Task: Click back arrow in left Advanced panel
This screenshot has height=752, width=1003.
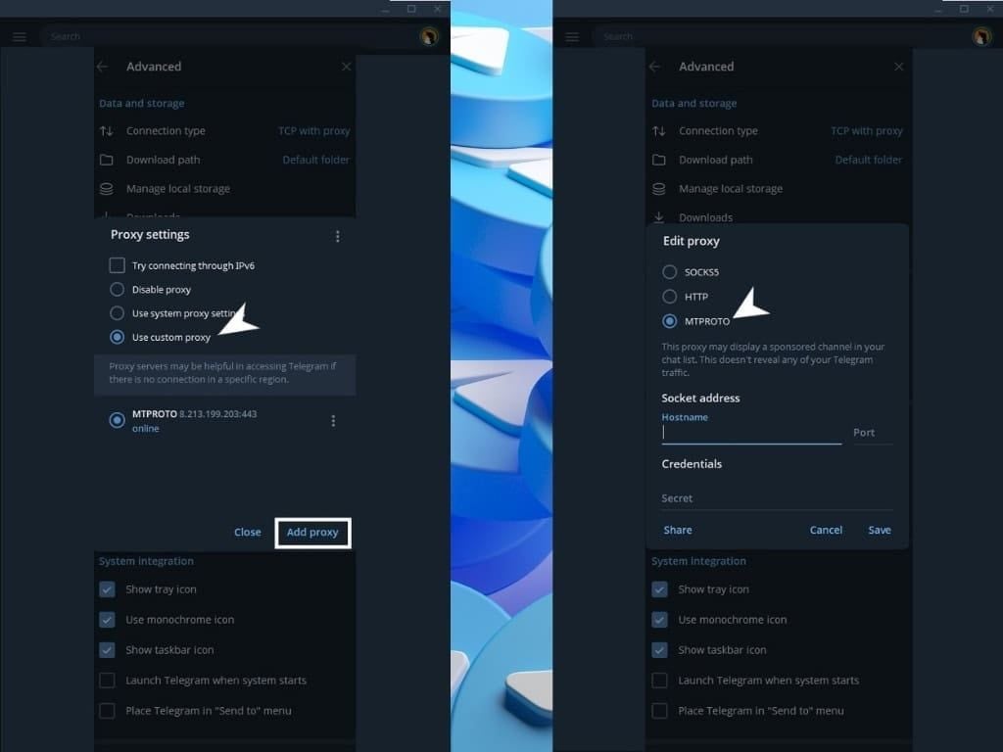Action: coord(102,67)
